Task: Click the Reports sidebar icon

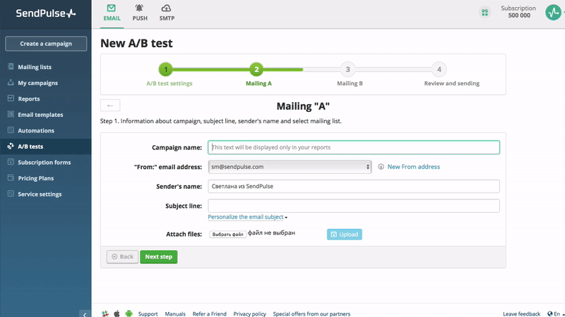Action: [x=11, y=98]
